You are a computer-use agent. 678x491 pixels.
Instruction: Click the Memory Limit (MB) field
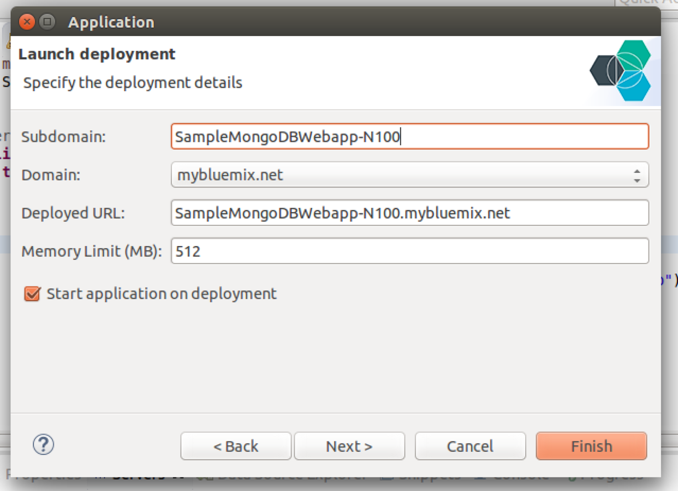[410, 251]
